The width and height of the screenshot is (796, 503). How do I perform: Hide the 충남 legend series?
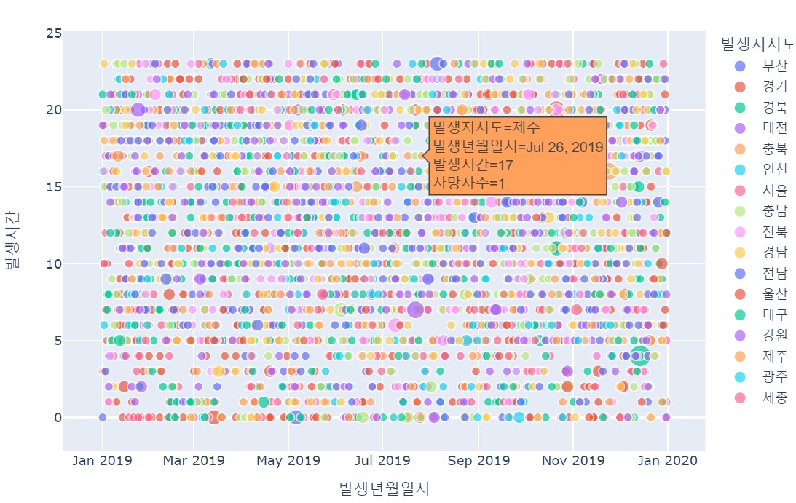pyautogui.click(x=762, y=211)
